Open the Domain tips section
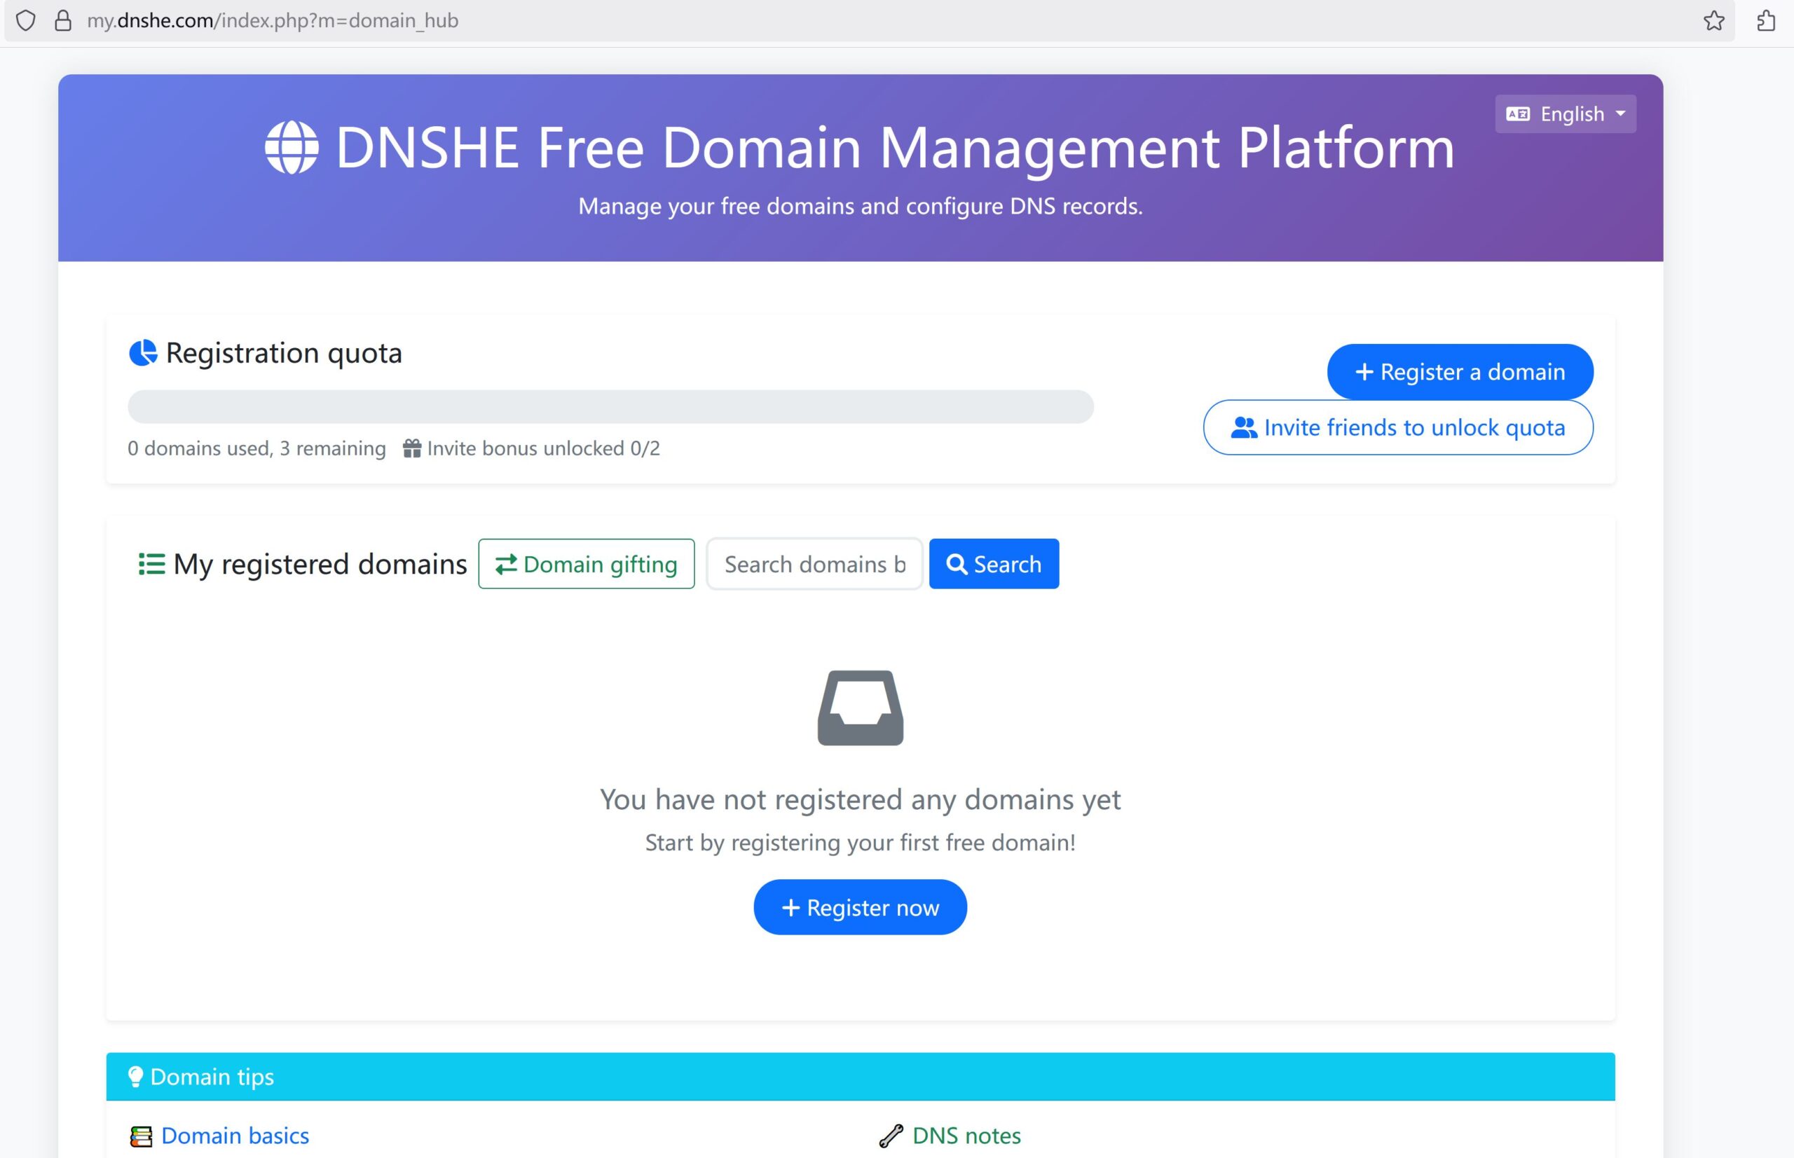 (x=211, y=1075)
